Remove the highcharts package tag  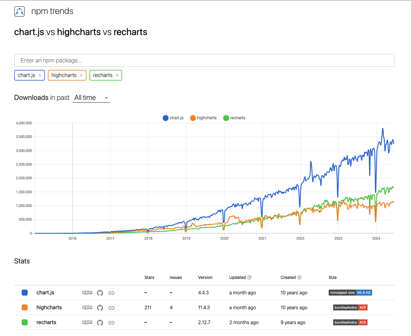[81, 75]
